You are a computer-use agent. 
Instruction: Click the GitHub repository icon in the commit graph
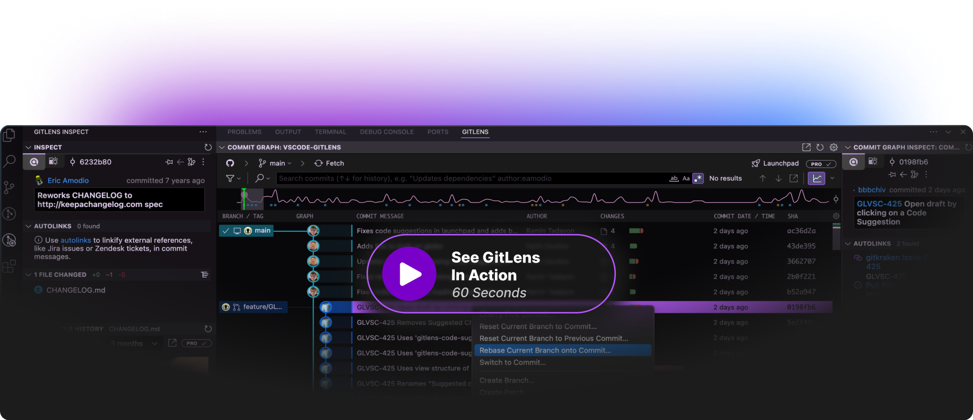[230, 163]
